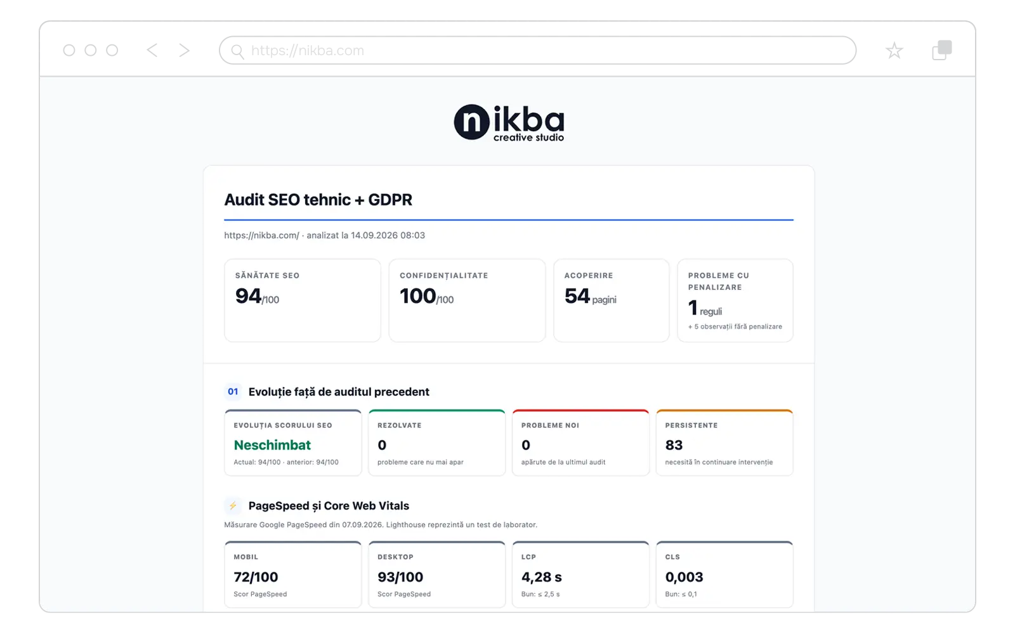This screenshot has width=1015, height=634.
Task: Select the Mobil 72/100 score card
Action: 292,574
